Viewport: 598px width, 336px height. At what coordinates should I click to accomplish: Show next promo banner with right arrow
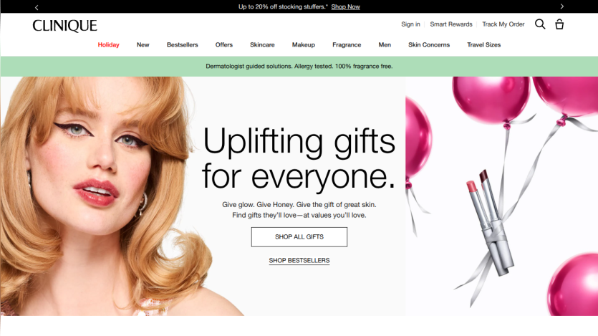[561, 6]
